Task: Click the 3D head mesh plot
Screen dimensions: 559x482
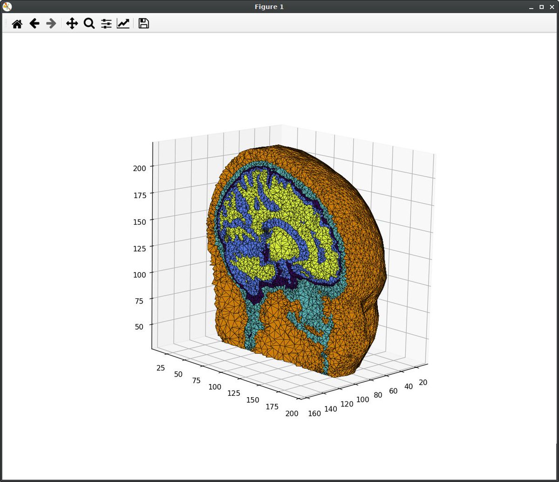Action: (296, 261)
